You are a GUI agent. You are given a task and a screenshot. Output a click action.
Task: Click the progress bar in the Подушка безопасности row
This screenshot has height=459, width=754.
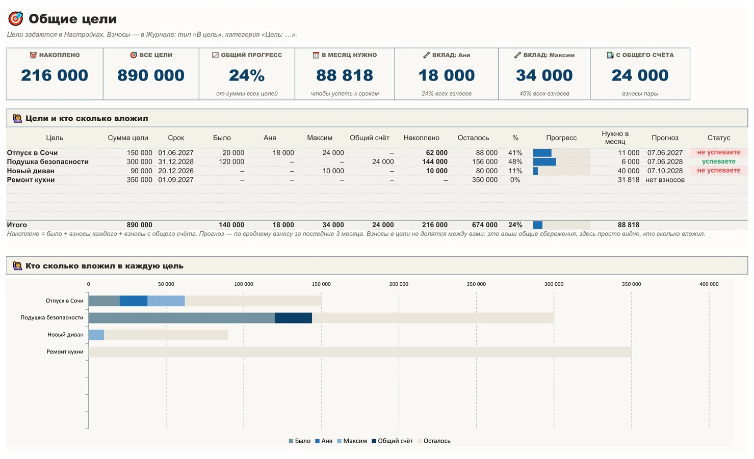coord(561,162)
